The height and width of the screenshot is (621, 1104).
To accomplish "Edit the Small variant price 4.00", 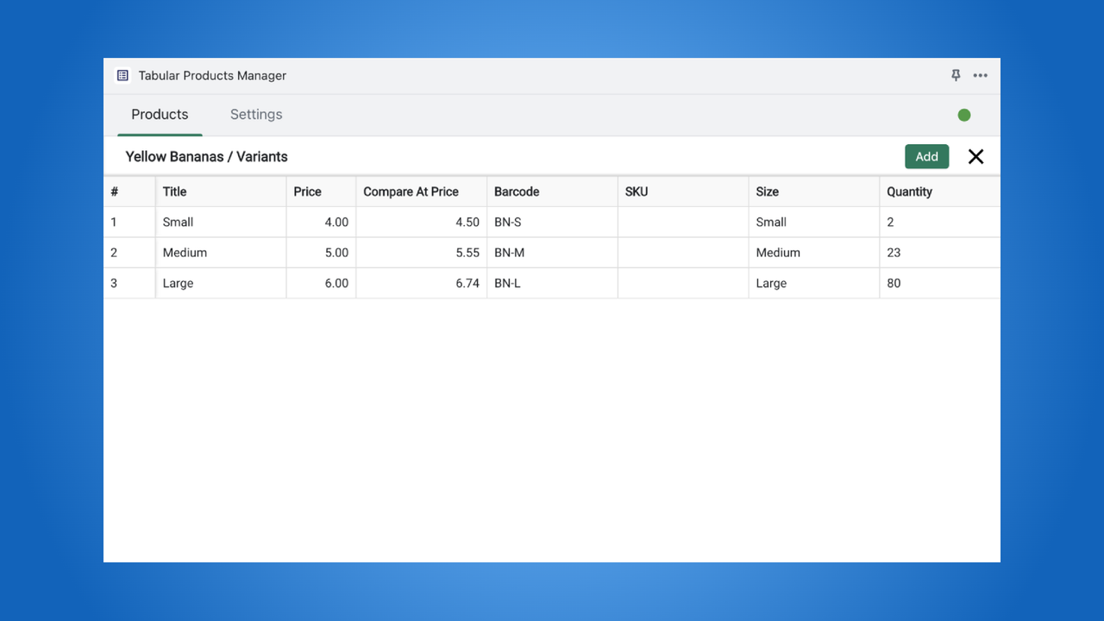I will pos(321,222).
